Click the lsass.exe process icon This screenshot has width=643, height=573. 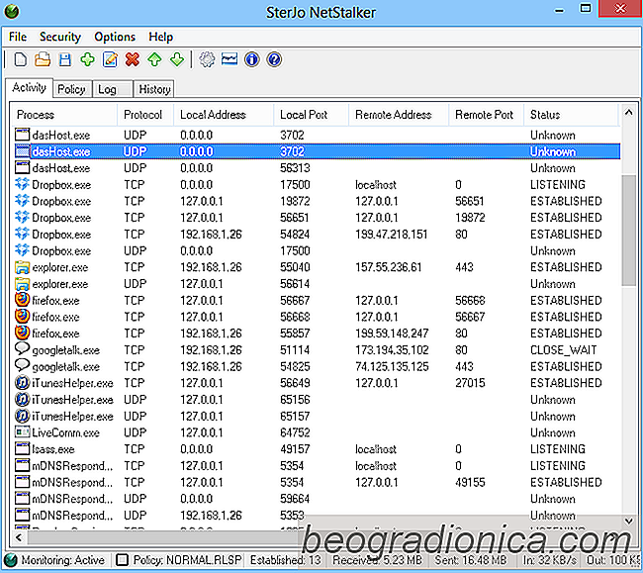point(22,448)
